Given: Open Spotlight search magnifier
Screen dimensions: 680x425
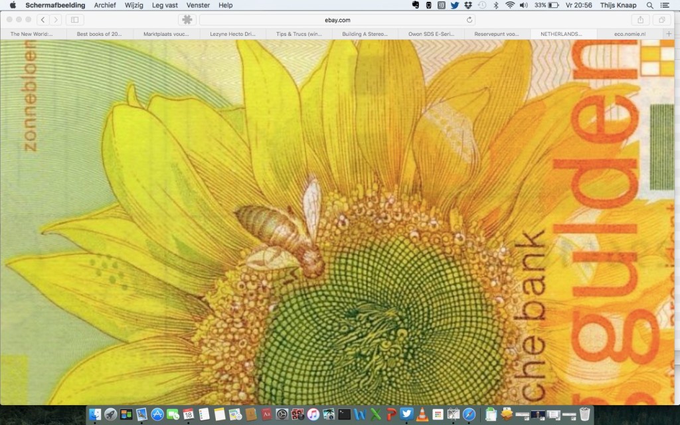Looking at the screenshot, I should click(x=649, y=5).
